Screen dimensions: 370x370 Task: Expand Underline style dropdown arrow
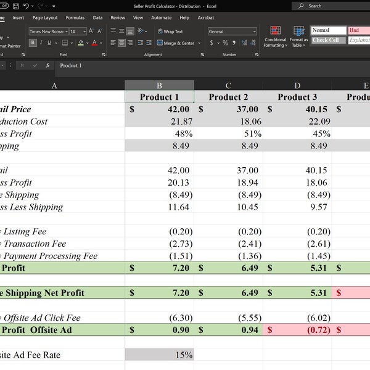coord(56,43)
